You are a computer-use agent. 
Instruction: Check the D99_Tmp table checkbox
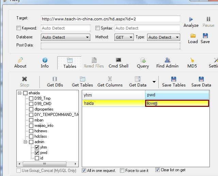31,99
